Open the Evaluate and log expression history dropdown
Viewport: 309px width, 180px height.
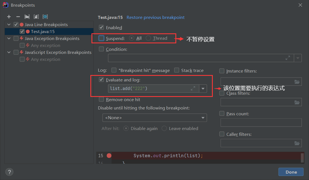click(203, 89)
